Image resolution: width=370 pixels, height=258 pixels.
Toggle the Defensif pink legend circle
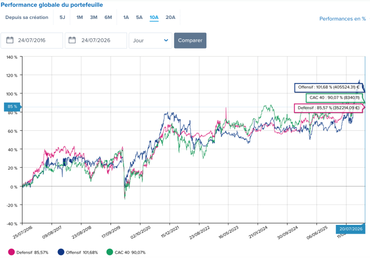pyautogui.click(x=11, y=252)
